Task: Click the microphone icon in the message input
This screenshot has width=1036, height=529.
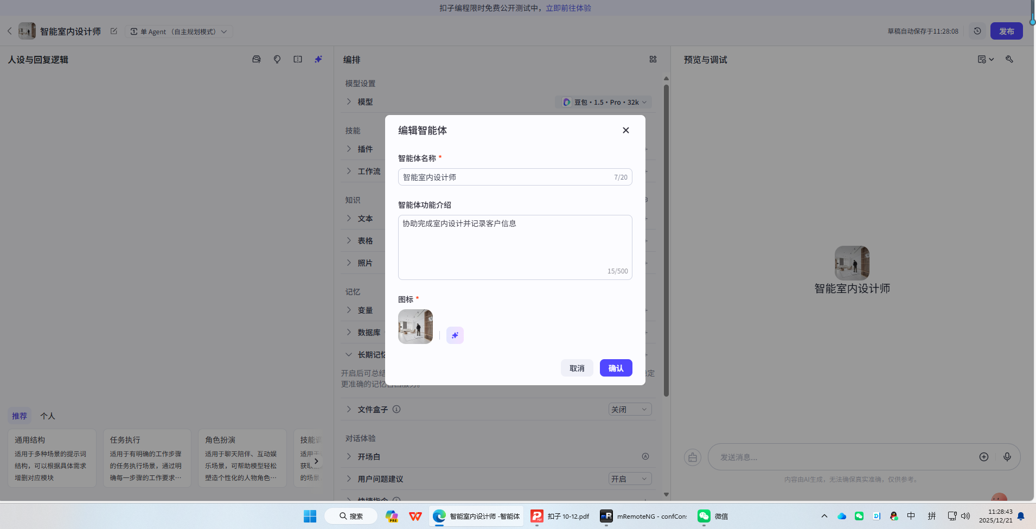Action: pos(1008,457)
